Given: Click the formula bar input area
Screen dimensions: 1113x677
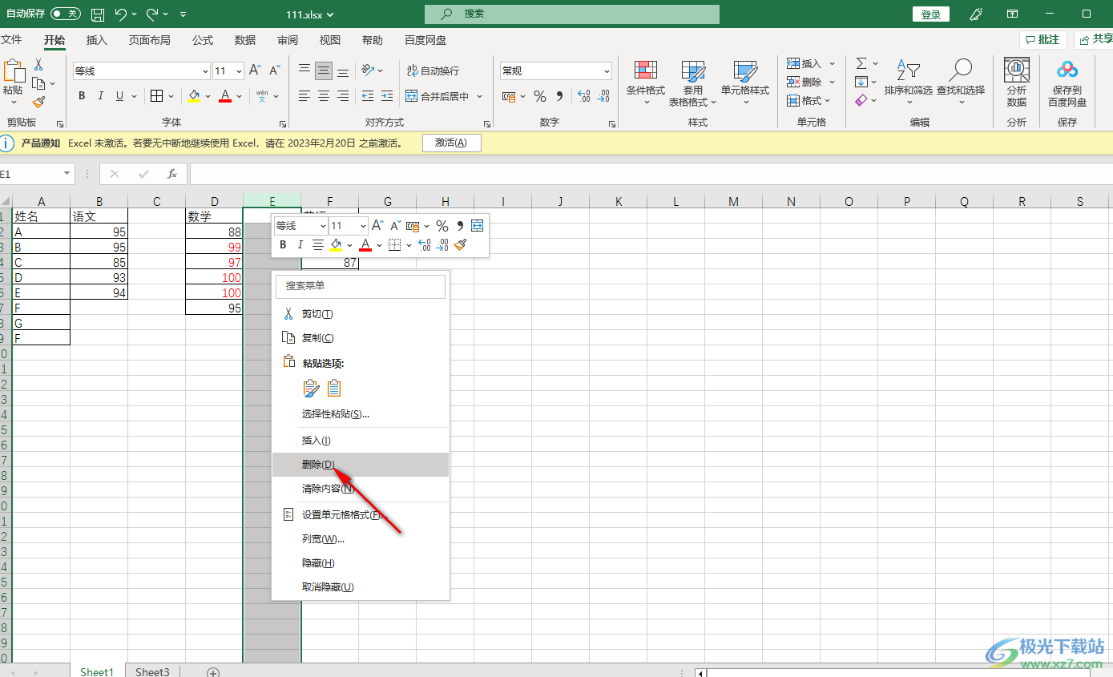Looking at the screenshot, I should coord(651,174).
